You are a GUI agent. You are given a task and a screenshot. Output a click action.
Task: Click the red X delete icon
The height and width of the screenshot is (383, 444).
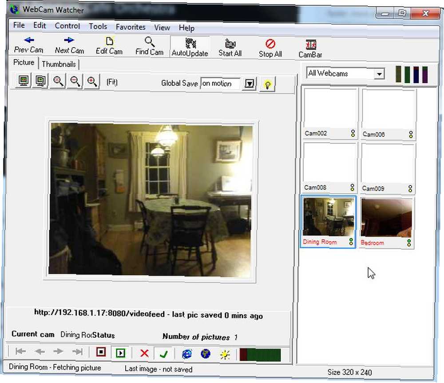click(x=144, y=353)
